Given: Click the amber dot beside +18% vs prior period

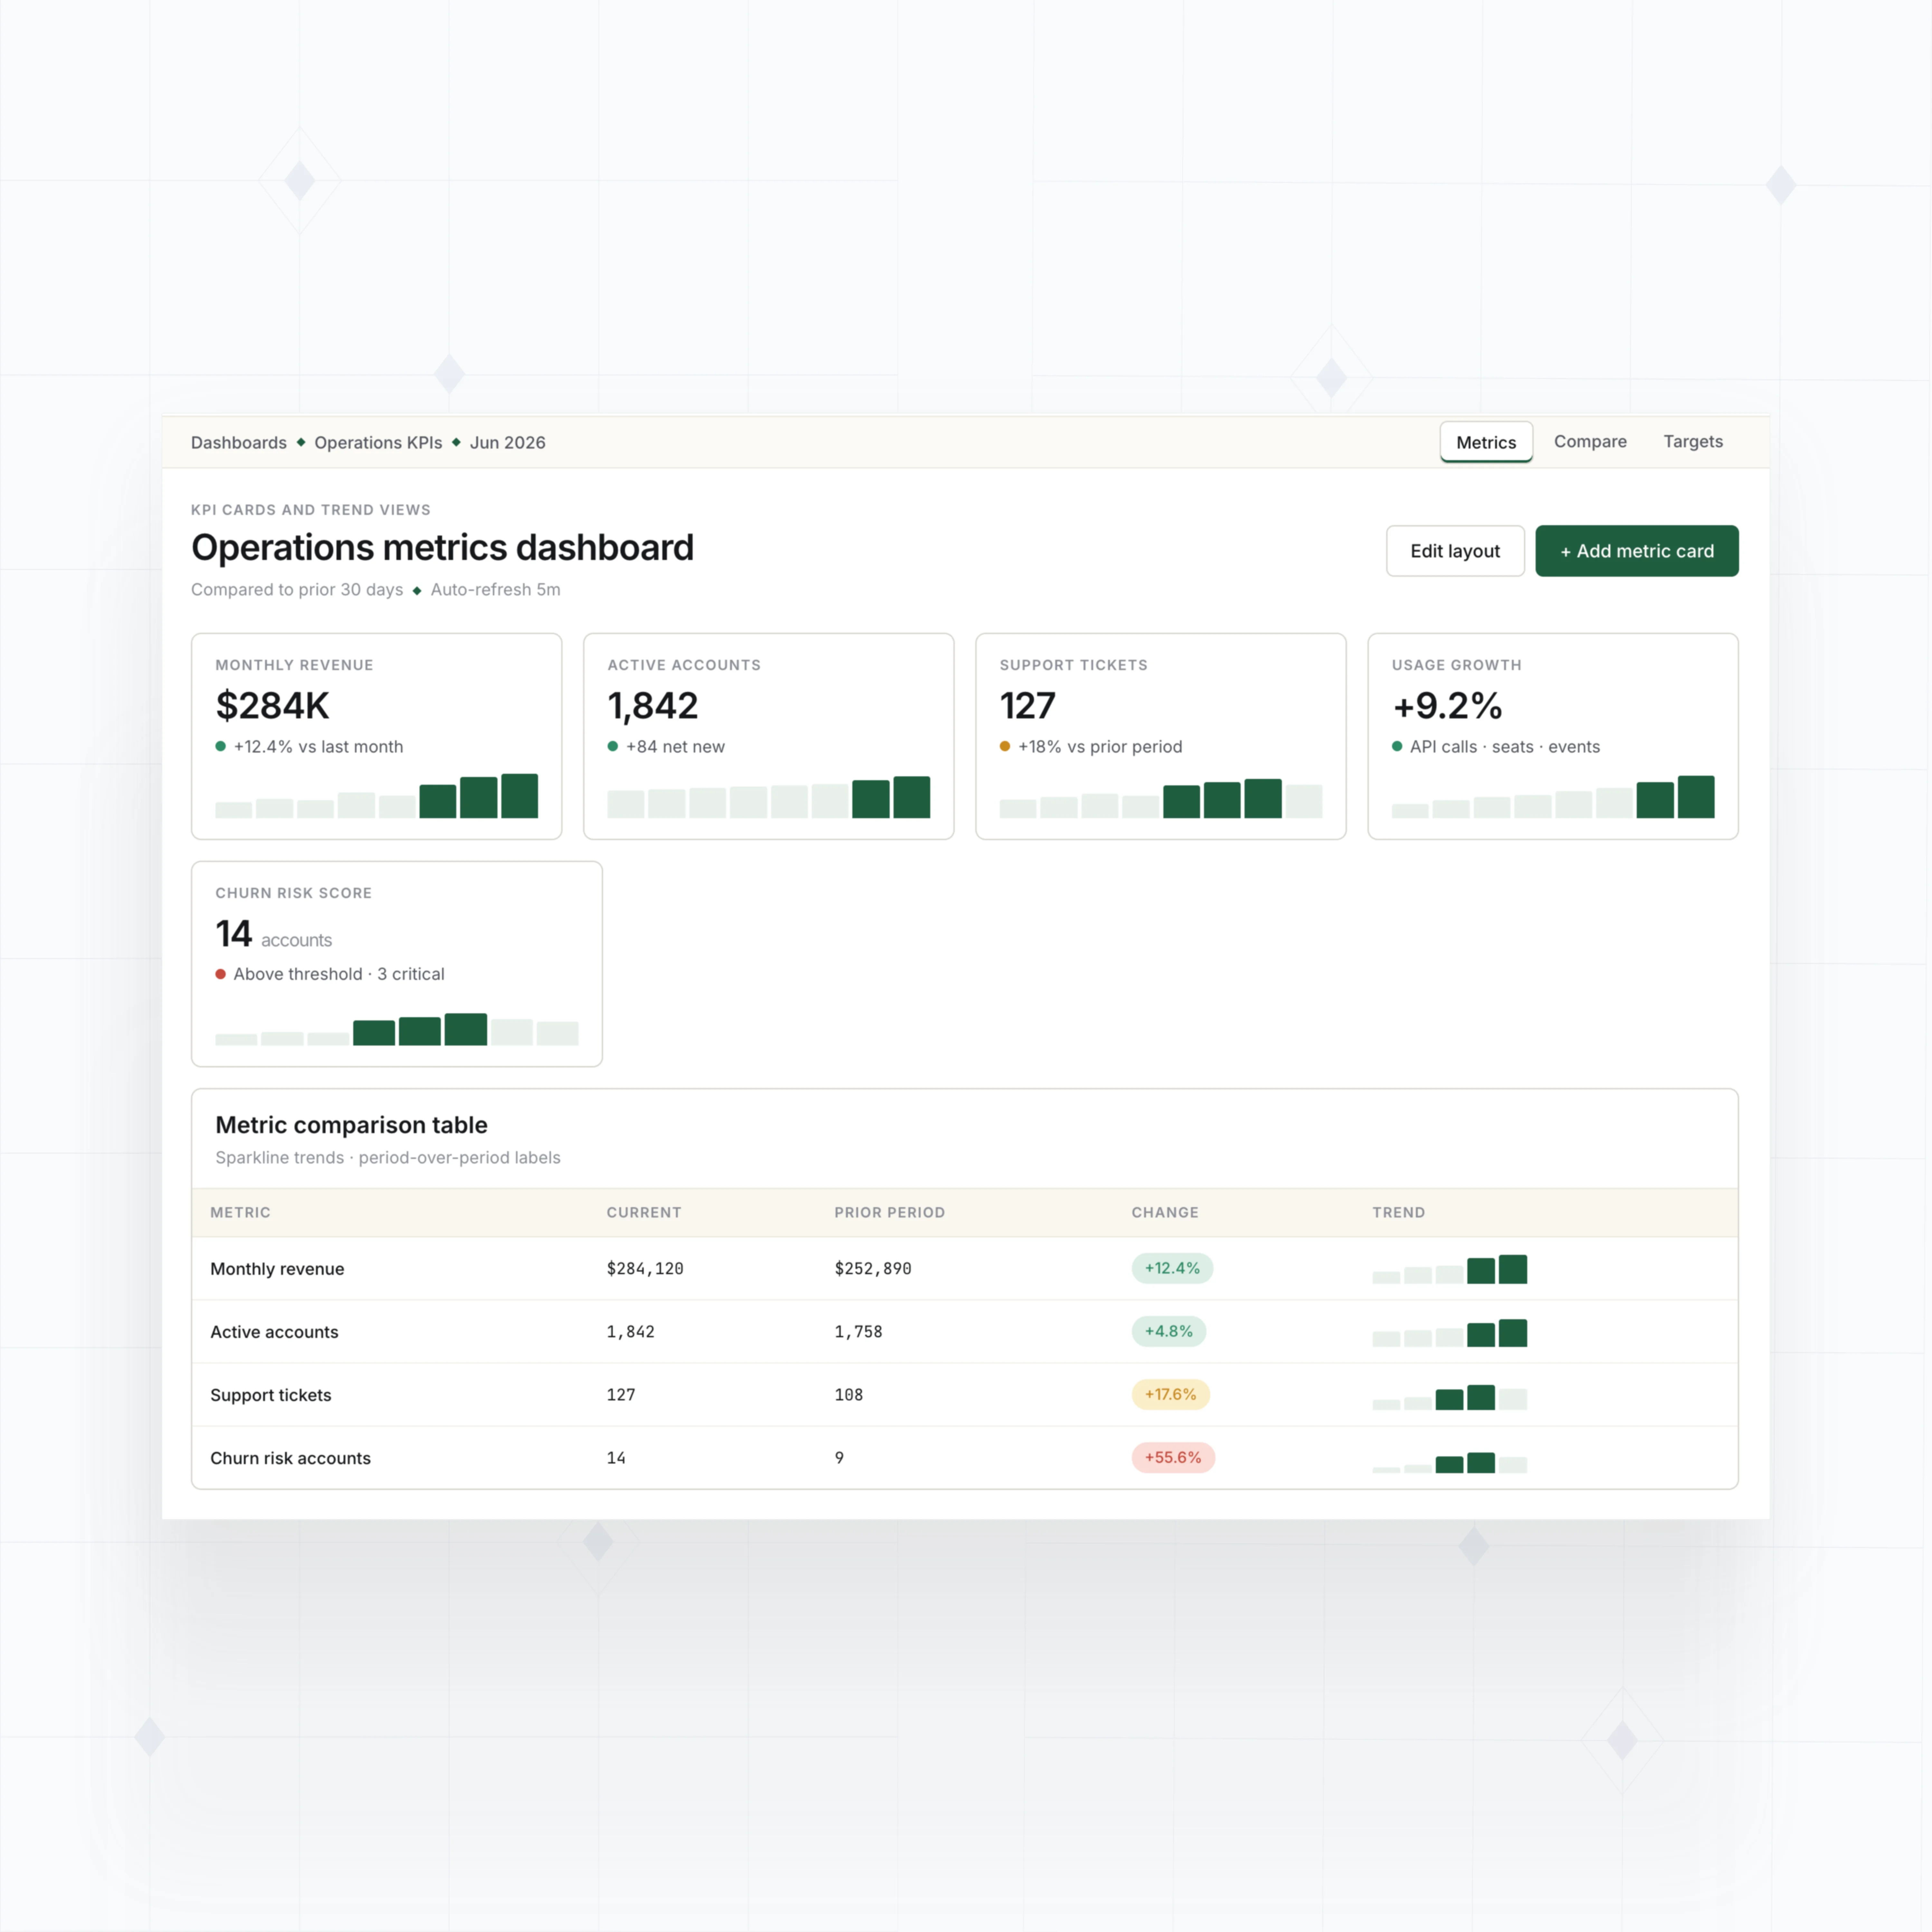Looking at the screenshot, I should 1005,746.
